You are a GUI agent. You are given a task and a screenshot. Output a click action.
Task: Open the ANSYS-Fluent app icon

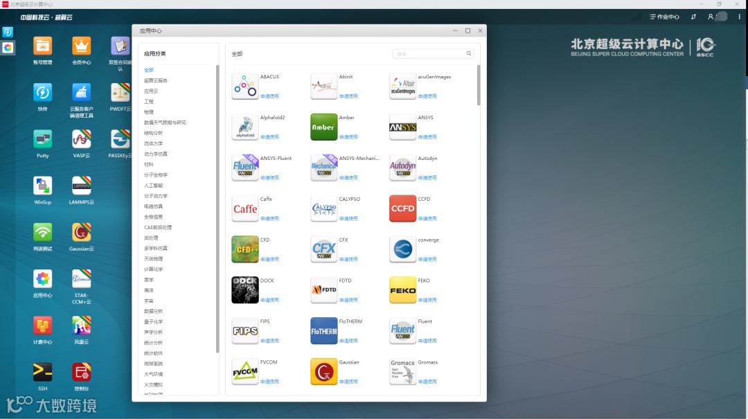[x=244, y=168]
